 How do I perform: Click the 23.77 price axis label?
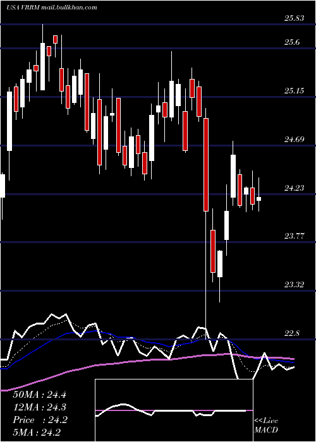(x=295, y=236)
